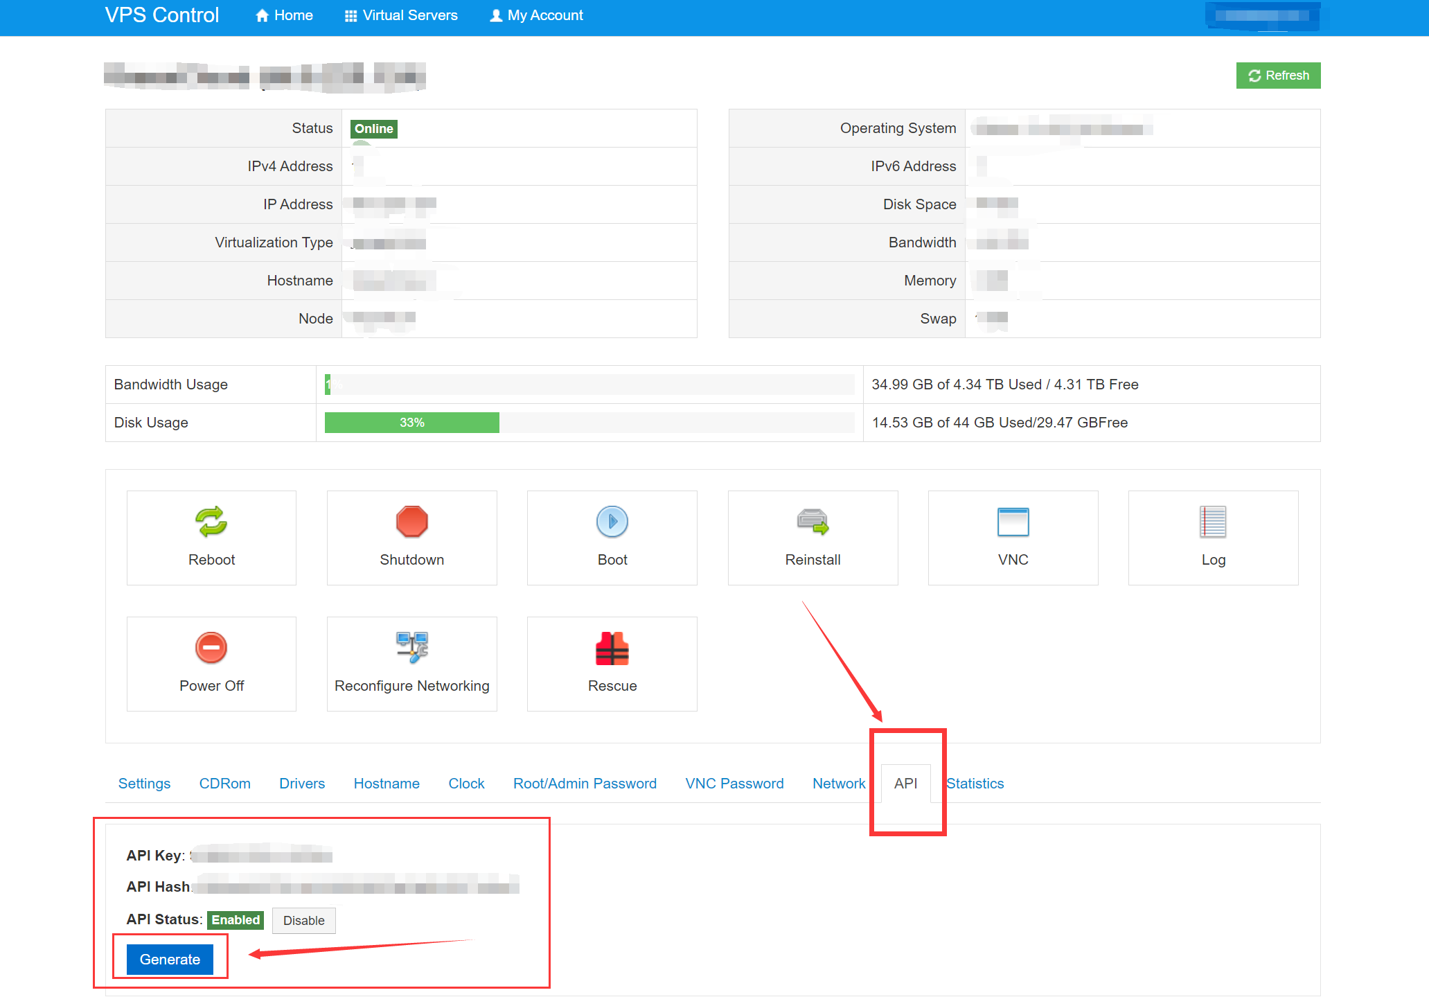Click the Reboot icon
The image size is (1429, 1006).
211,522
